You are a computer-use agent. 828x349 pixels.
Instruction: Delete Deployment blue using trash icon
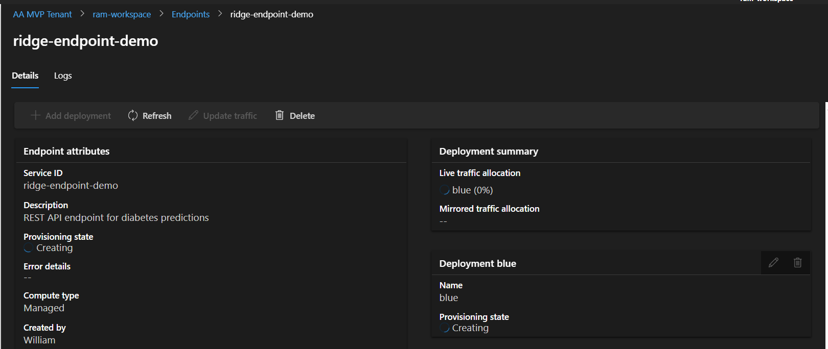tap(797, 263)
